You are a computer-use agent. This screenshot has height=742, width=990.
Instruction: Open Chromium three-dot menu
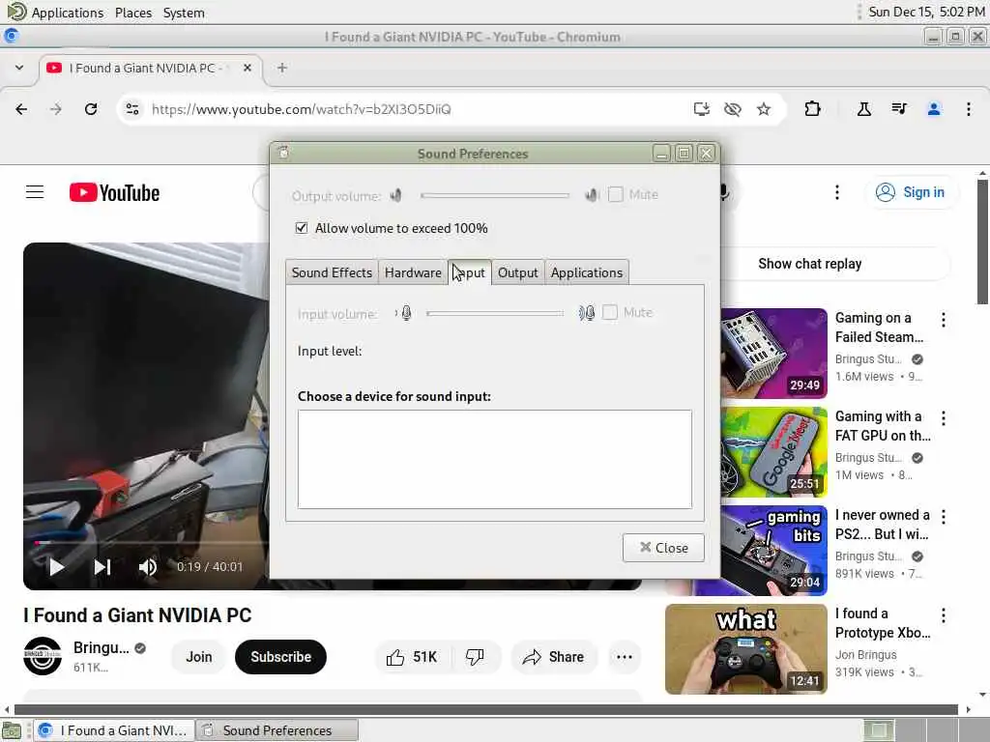click(x=969, y=109)
